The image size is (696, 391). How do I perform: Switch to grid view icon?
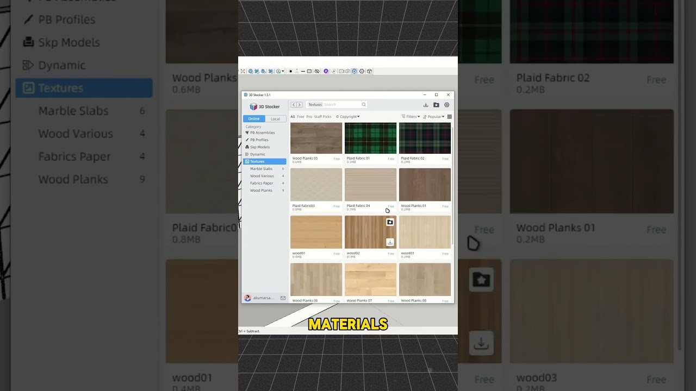[x=449, y=117]
